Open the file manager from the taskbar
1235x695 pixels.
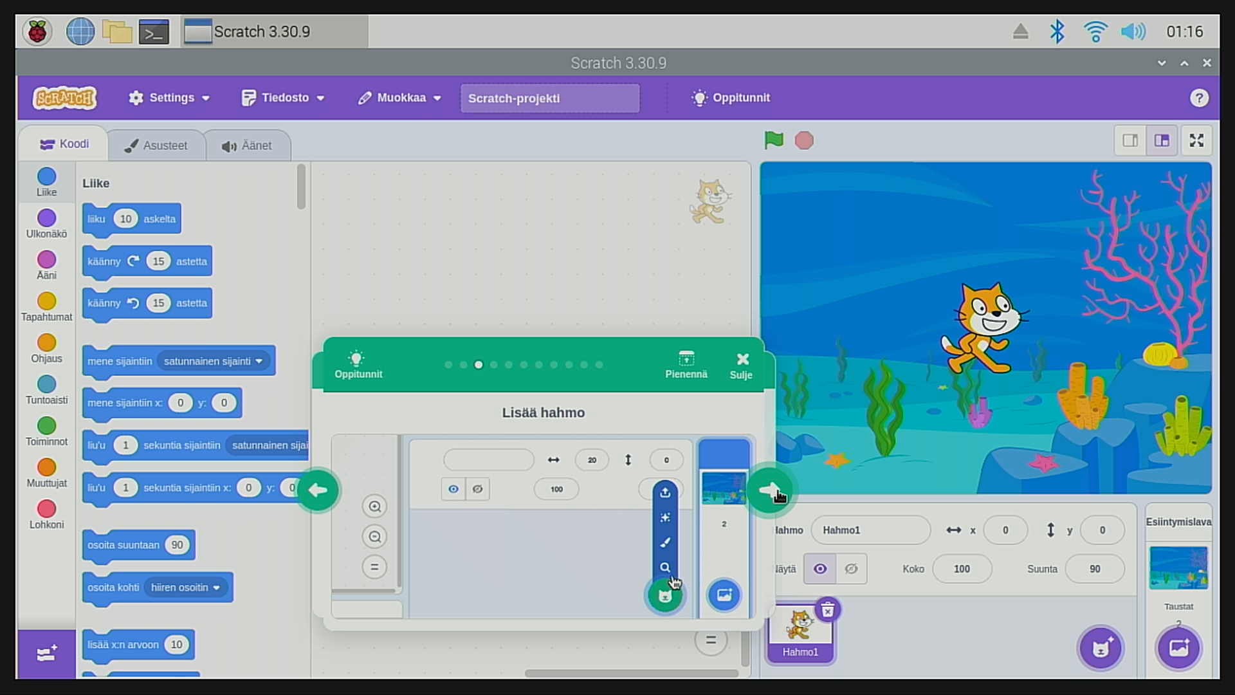[117, 32]
